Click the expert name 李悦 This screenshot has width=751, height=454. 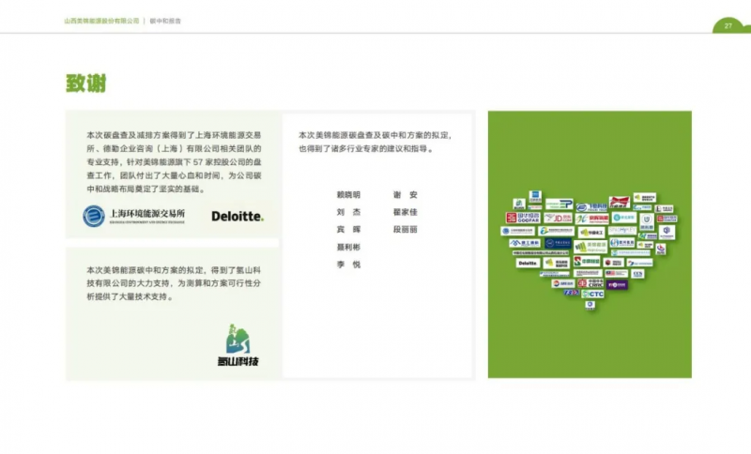348,265
